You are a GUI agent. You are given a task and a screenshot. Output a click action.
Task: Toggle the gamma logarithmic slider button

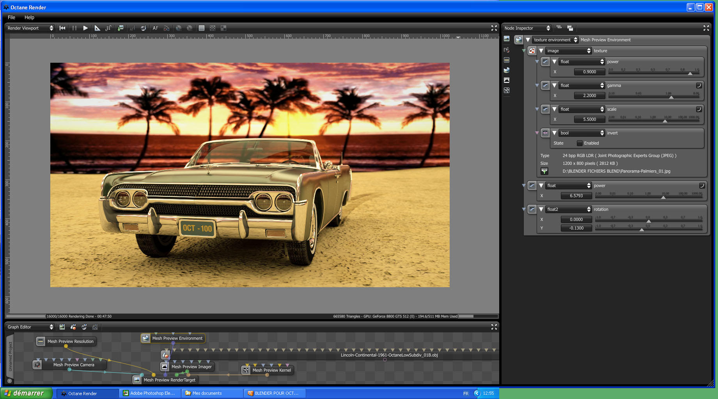(699, 85)
